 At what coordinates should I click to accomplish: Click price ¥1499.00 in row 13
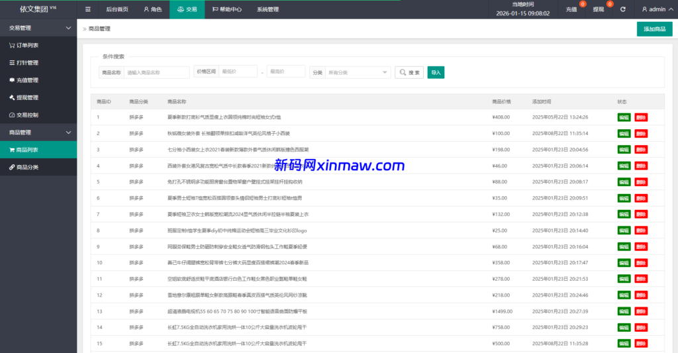(x=502, y=311)
